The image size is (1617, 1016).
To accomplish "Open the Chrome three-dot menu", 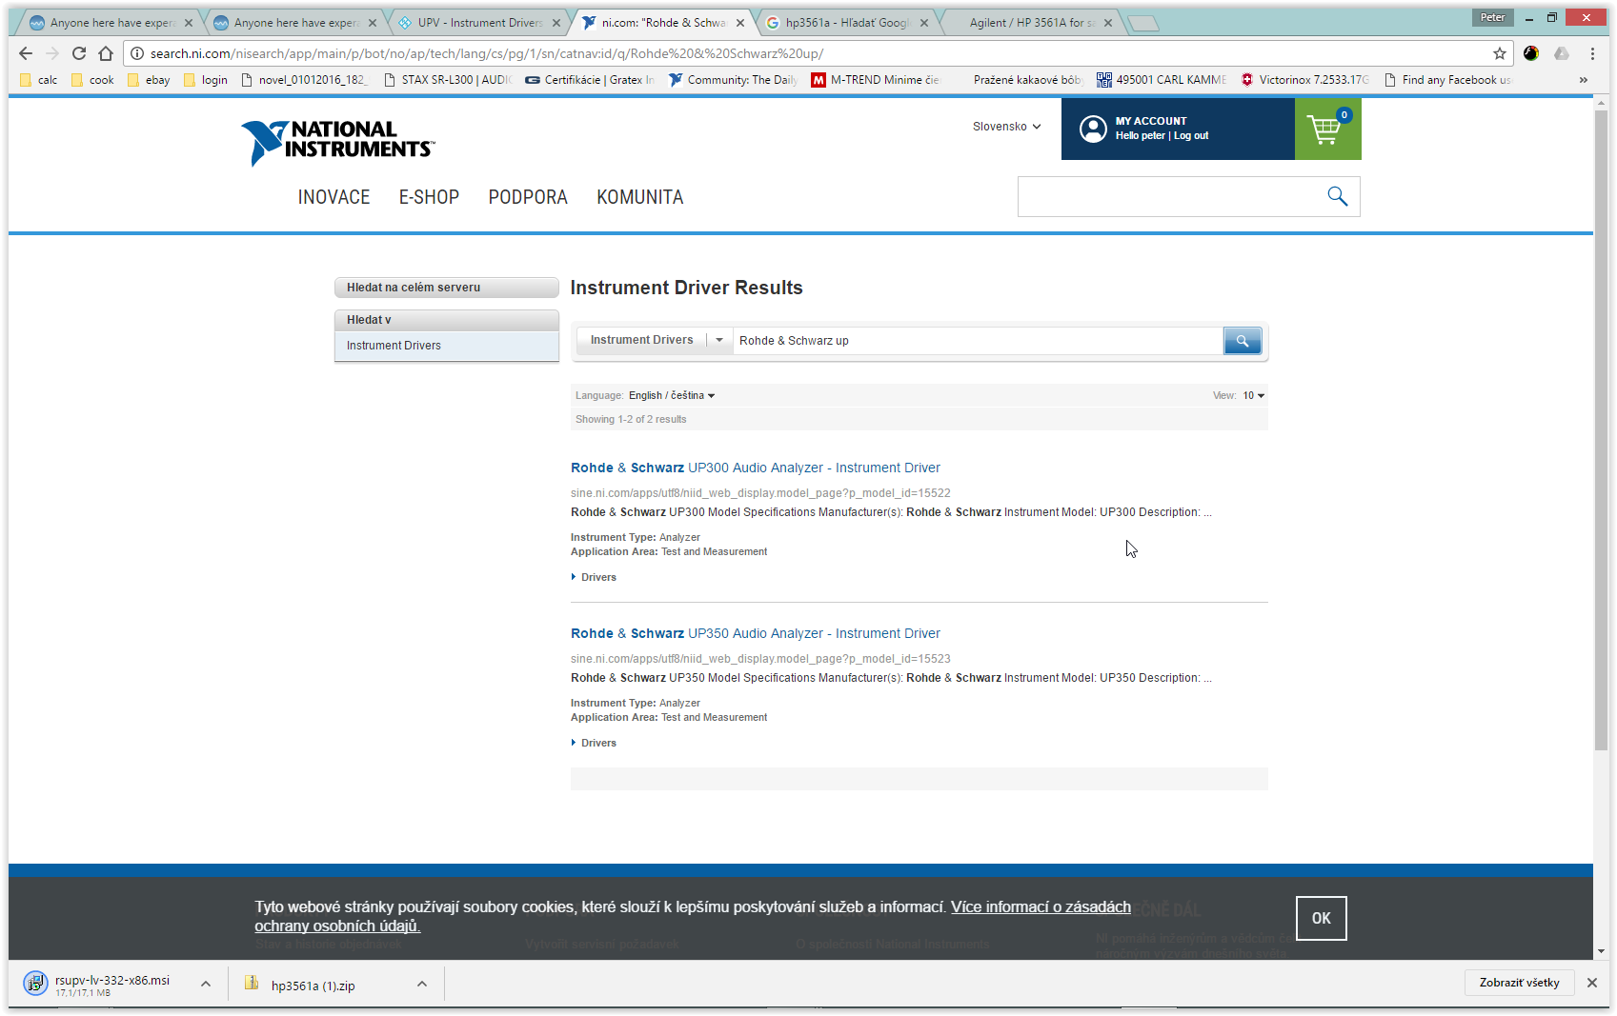I will pos(1592,53).
